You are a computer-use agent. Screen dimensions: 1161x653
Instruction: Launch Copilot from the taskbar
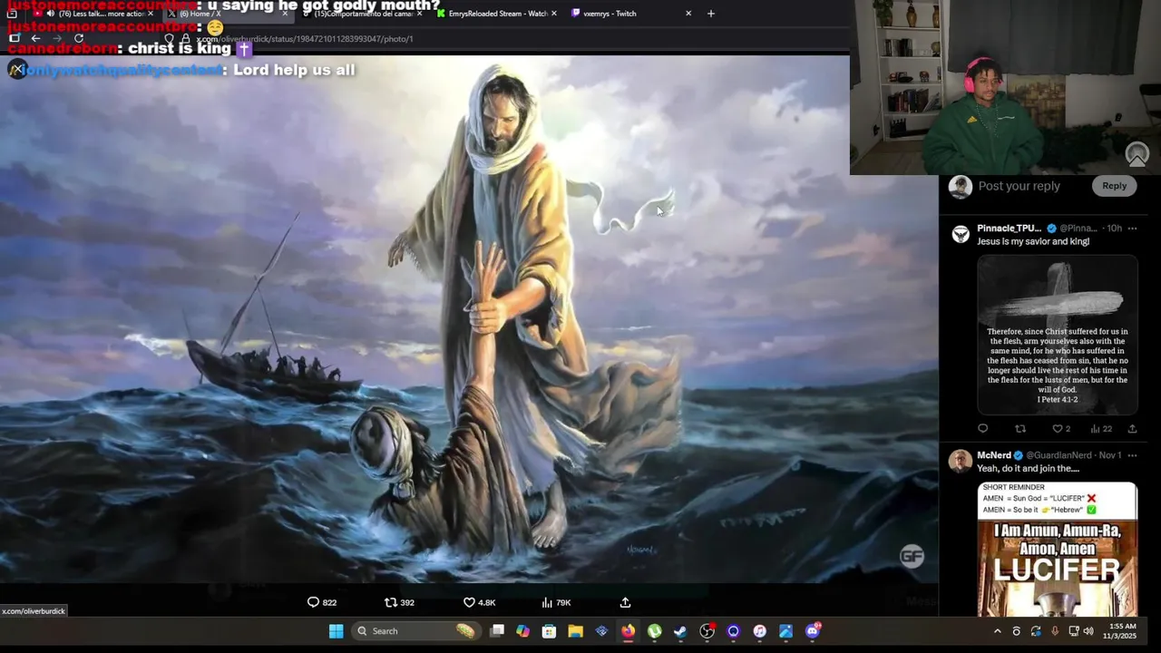(x=522, y=631)
